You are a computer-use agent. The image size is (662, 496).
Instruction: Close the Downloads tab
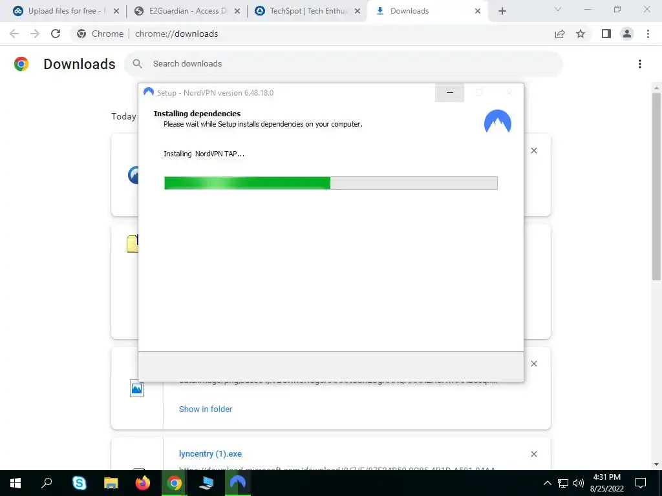478,11
